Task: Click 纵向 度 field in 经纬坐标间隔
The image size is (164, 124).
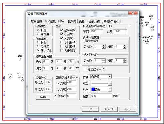Action: (x=46, y=68)
